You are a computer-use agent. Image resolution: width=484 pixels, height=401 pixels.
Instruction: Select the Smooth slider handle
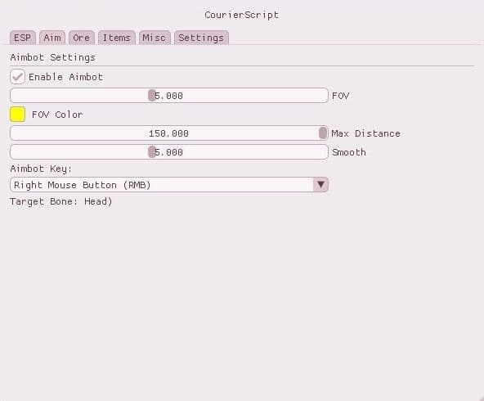(151, 152)
